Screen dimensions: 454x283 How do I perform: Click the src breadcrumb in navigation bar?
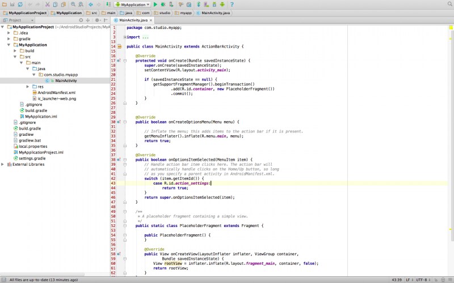[x=93, y=12]
